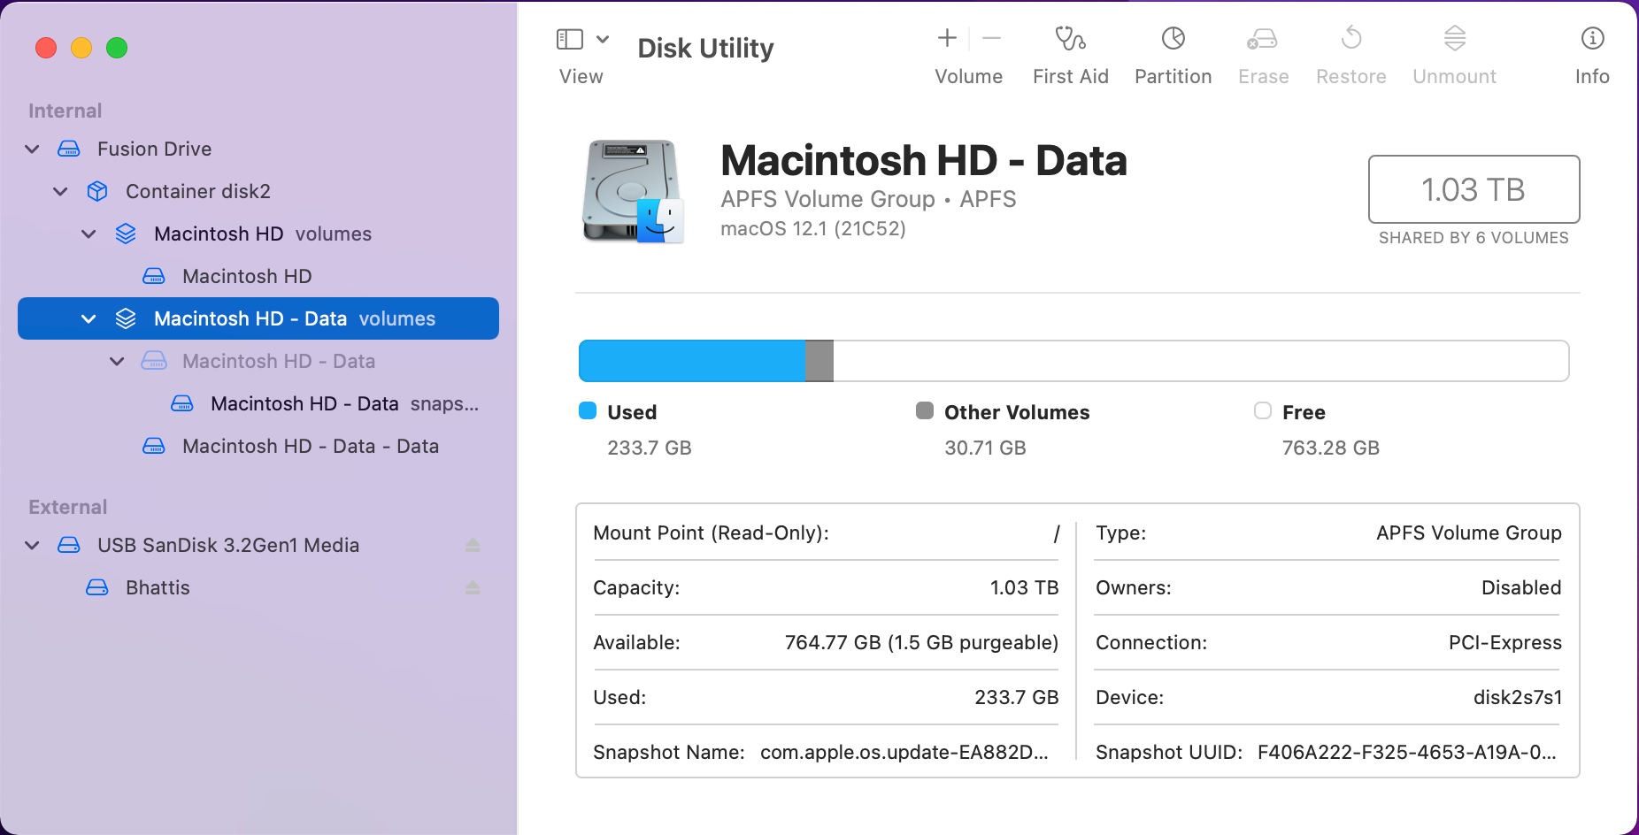The height and width of the screenshot is (835, 1639).
Task: Click the Info toolbar label
Action: [1592, 77]
